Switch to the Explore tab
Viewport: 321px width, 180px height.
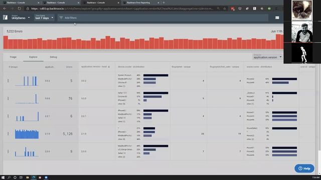33,57
